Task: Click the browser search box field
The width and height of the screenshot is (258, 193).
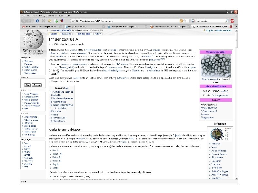Action: tap(210, 21)
